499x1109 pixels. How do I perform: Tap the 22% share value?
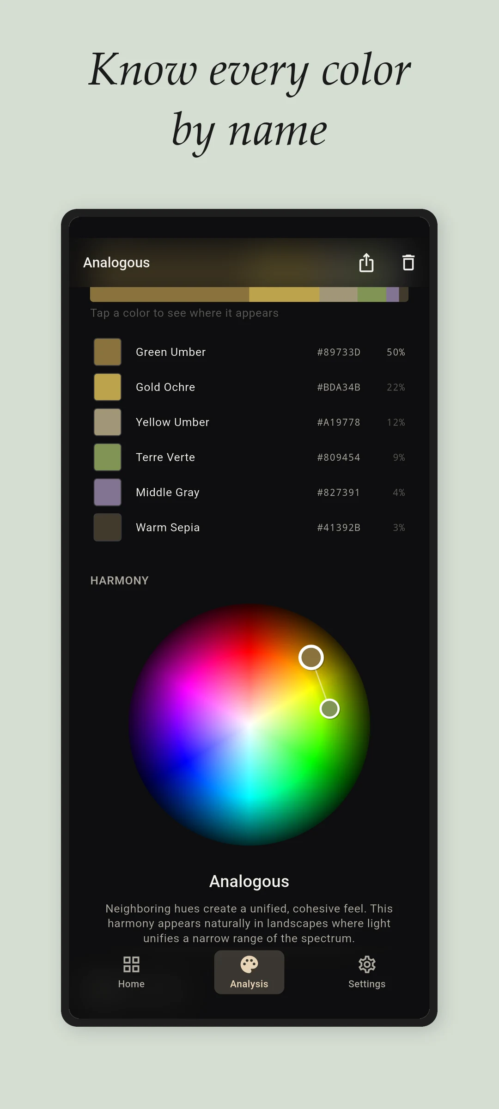(396, 387)
